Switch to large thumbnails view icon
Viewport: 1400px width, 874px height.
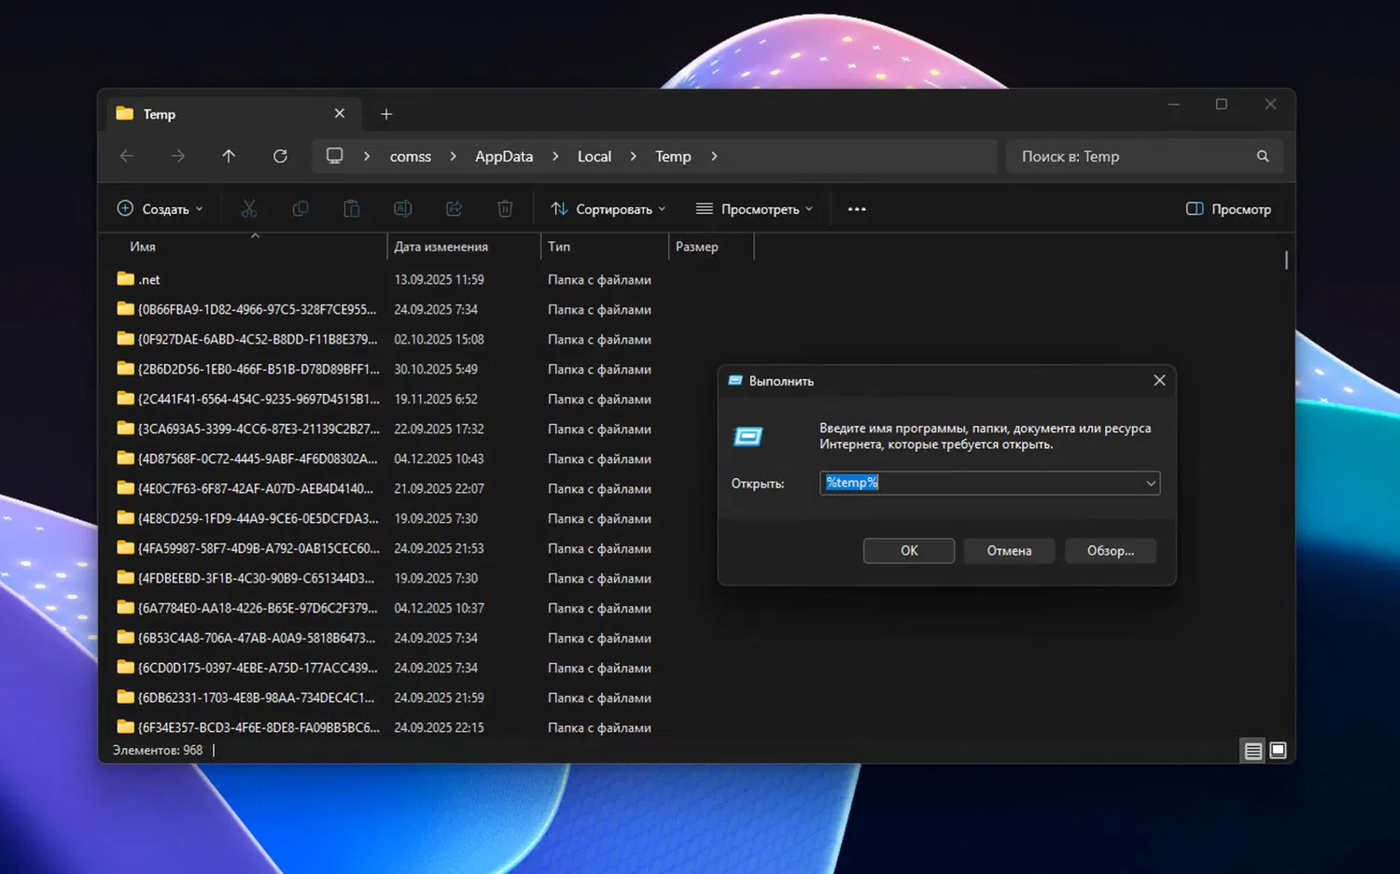[1279, 751]
